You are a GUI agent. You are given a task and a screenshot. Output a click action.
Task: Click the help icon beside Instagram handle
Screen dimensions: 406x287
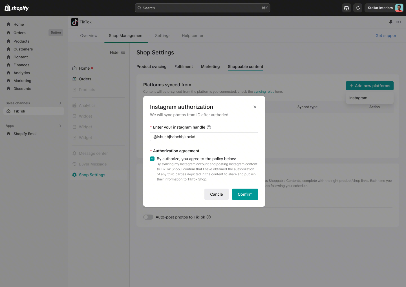coord(209,127)
